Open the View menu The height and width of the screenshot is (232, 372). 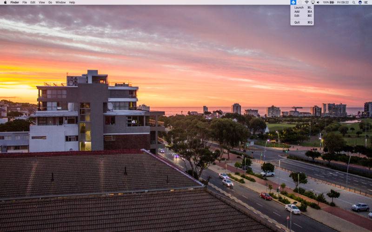click(x=42, y=2)
